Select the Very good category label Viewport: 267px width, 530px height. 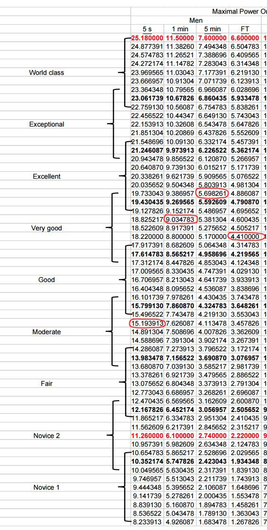click(46, 228)
